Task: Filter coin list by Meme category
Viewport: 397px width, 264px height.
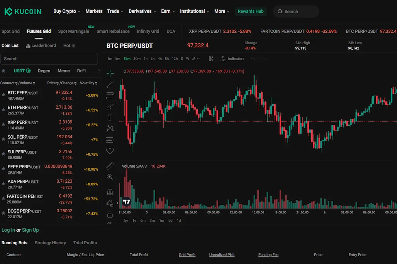Action: [x=64, y=71]
